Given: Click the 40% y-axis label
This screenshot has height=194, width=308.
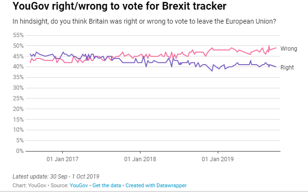Looking at the screenshot, I should [17, 67].
